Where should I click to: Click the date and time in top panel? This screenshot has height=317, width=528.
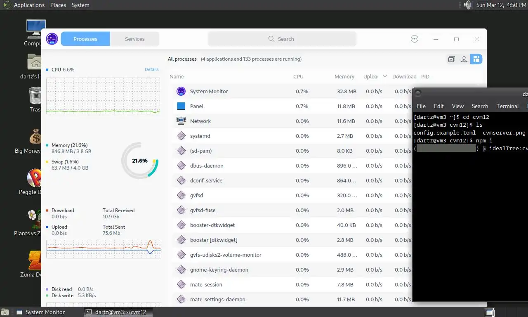click(501, 5)
